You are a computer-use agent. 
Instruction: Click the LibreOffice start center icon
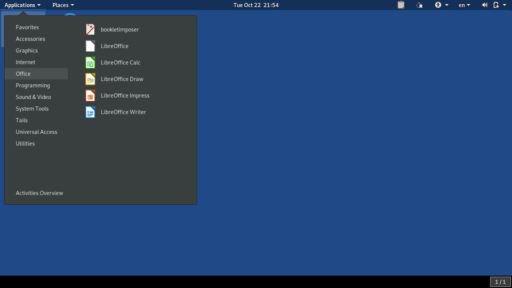[x=90, y=46]
